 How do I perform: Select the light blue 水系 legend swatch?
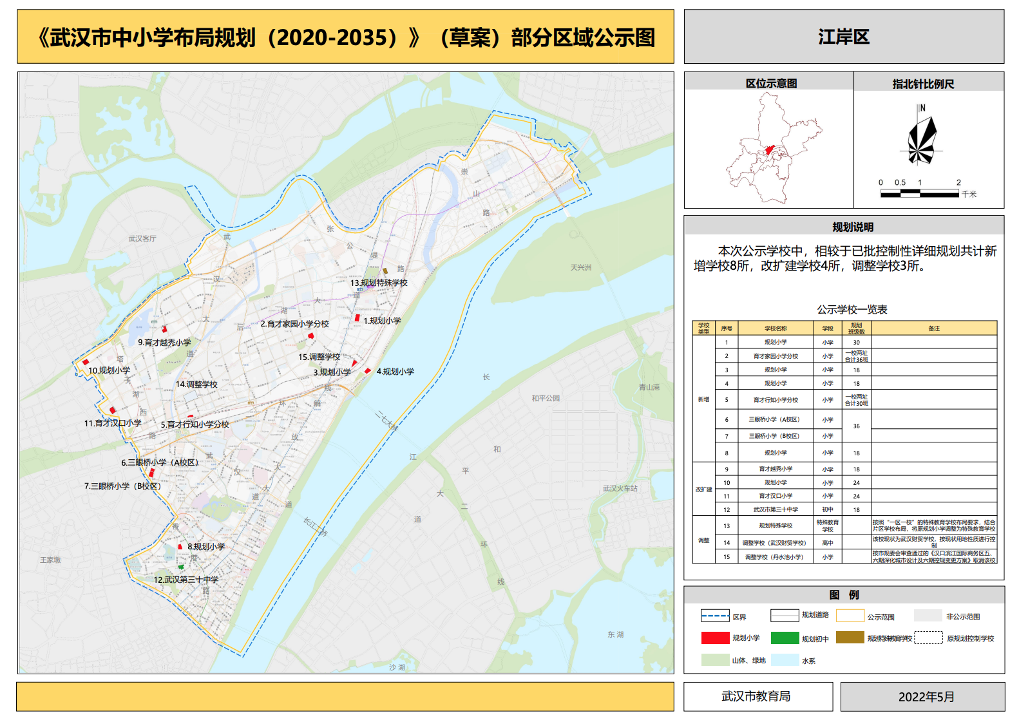[x=785, y=660]
